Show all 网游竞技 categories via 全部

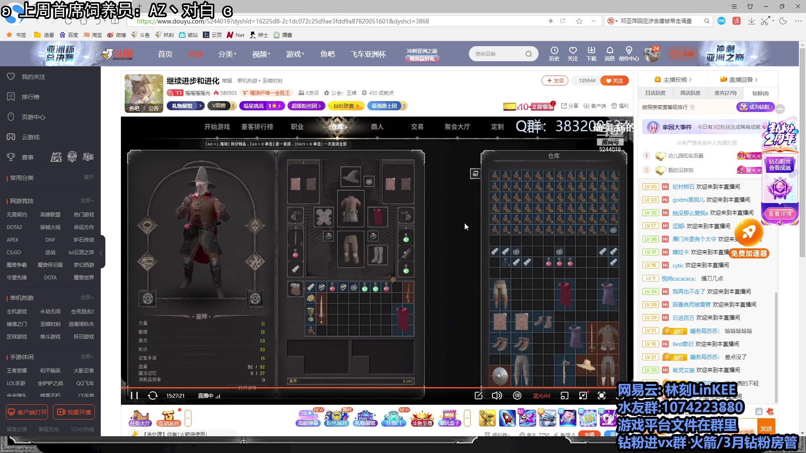tap(87, 200)
